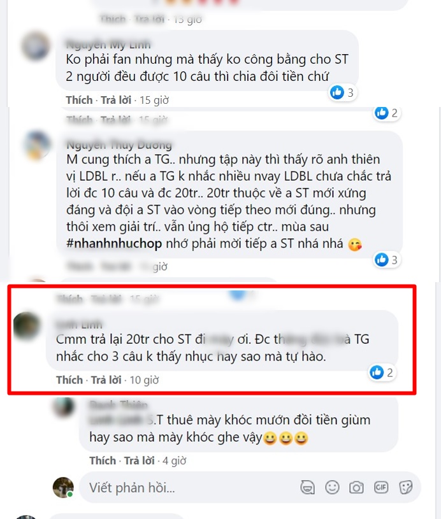Reply to the 'Cmm trả lại 20tr' comment
This screenshot has width=441, height=519.
coord(106,380)
